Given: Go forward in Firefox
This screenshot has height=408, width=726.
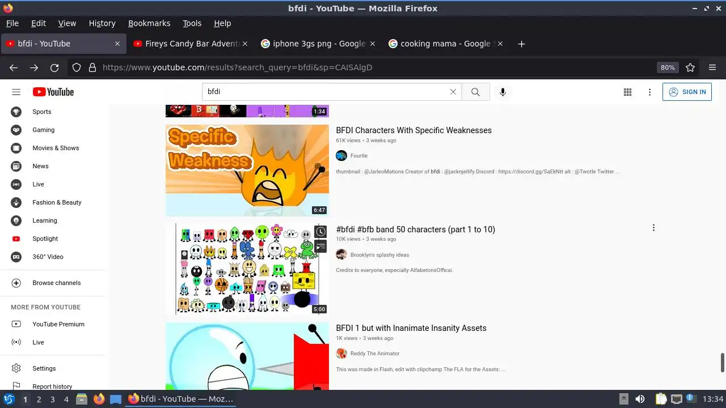Looking at the screenshot, I should (x=34, y=67).
